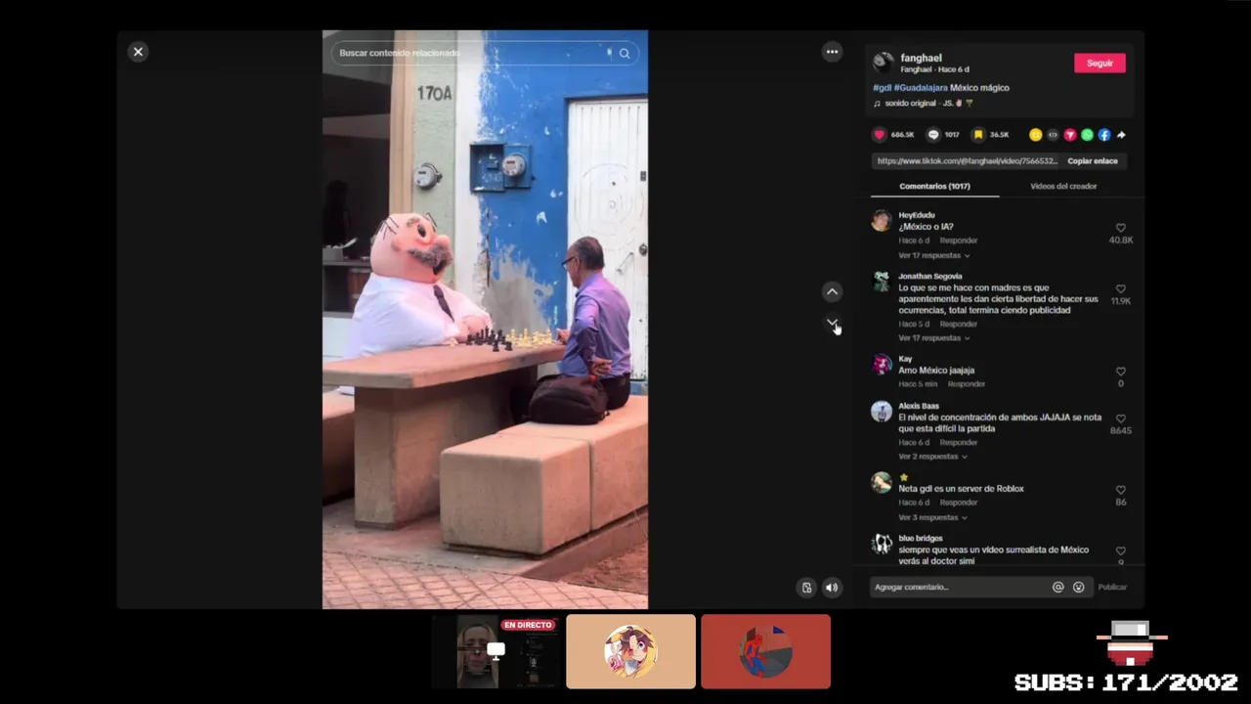The image size is (1251, 704).
Task: Click the comments bubble icon
Action: pyautogui.click(x=933, y=135)
